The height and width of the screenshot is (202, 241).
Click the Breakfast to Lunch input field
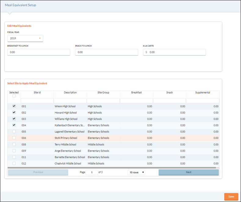coord(39,52)
